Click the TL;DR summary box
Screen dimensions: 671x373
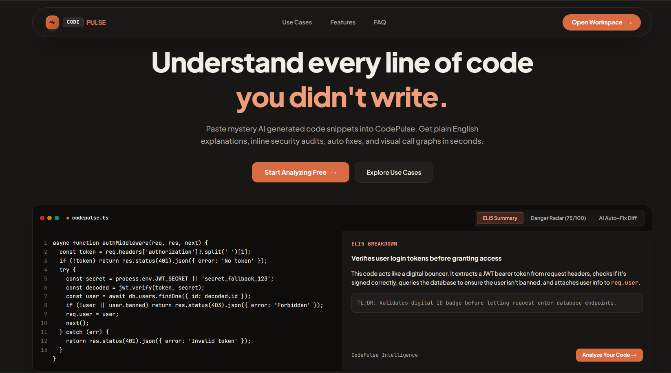click(497, 303)
